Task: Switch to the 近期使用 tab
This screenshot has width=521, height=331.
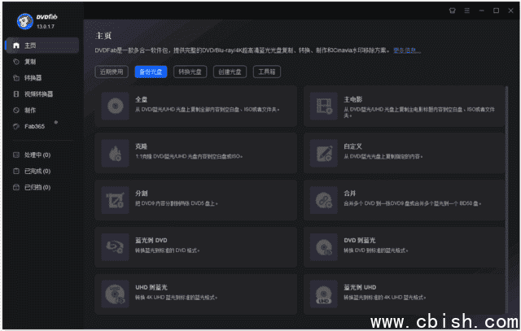Action: click(112, 72)
